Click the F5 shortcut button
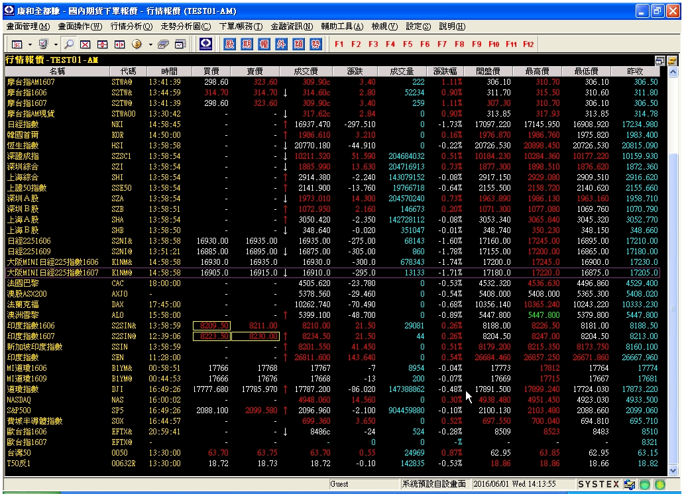Screen dimensions: 684x494 [408, 44]
